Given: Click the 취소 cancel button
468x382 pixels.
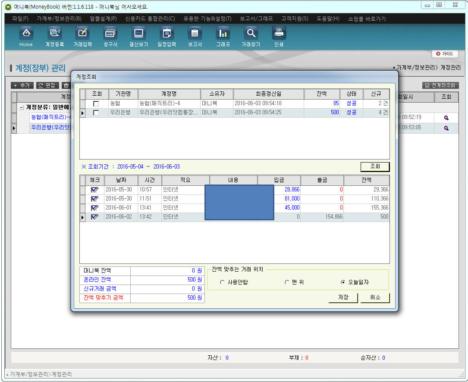Looking at the screenshot, I should point(375,297).
